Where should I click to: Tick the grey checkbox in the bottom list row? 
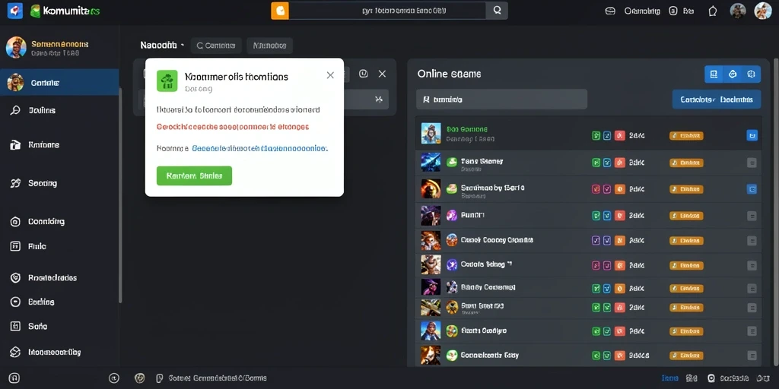coord(752,356)
